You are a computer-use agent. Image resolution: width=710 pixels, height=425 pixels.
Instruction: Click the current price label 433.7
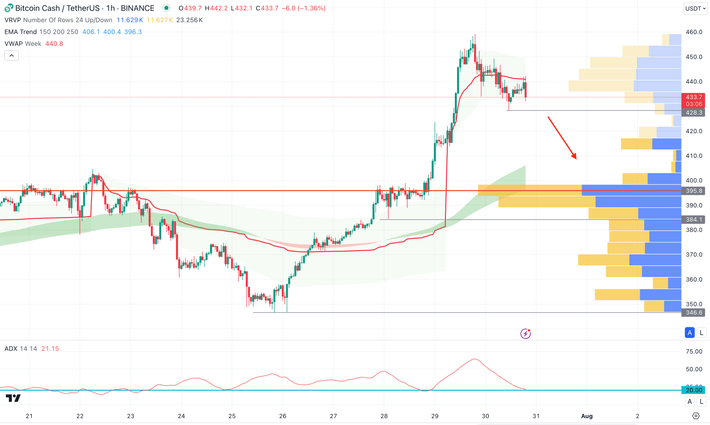(693, 97)
